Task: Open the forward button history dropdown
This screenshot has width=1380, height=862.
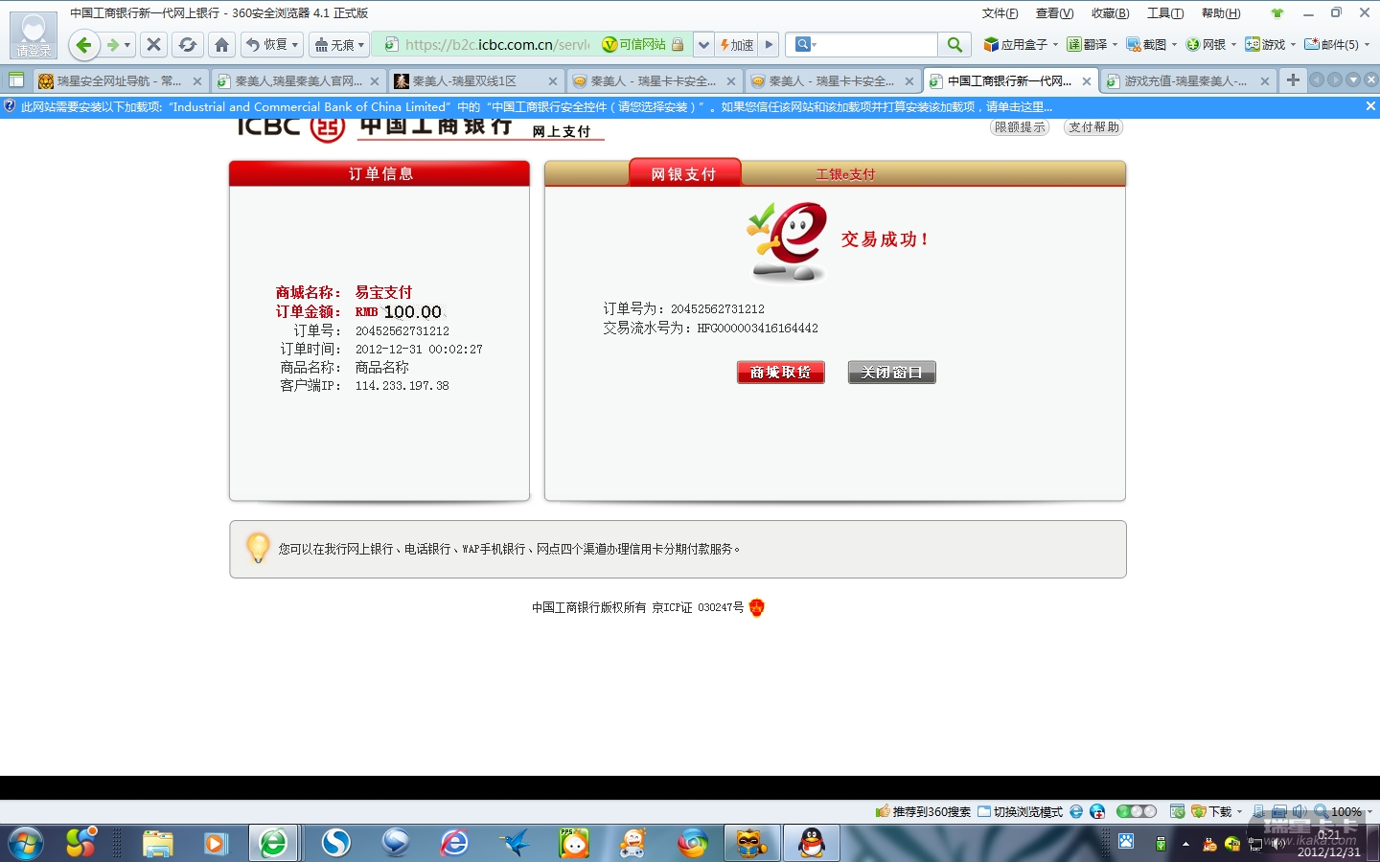Action: point(127,45)
